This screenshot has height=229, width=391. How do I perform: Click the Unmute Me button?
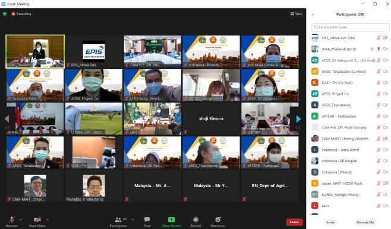[365, 222]
